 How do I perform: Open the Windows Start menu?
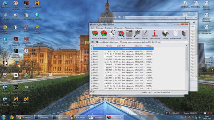coord(4,117)
